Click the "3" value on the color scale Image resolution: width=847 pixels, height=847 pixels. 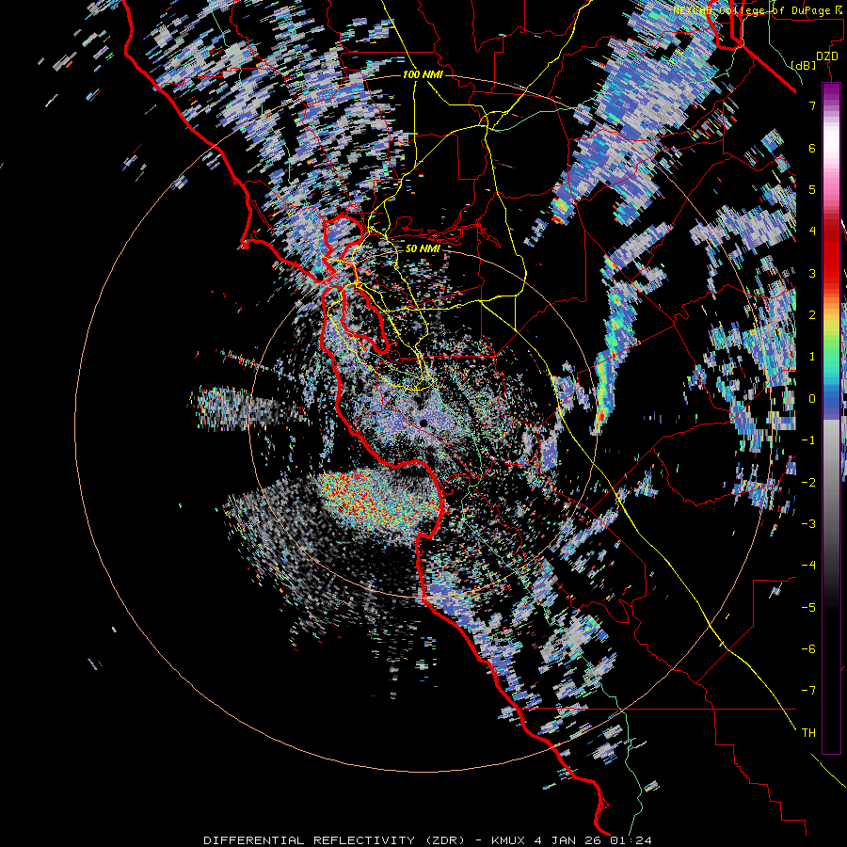pyautogui.click(x=812, y=273)
